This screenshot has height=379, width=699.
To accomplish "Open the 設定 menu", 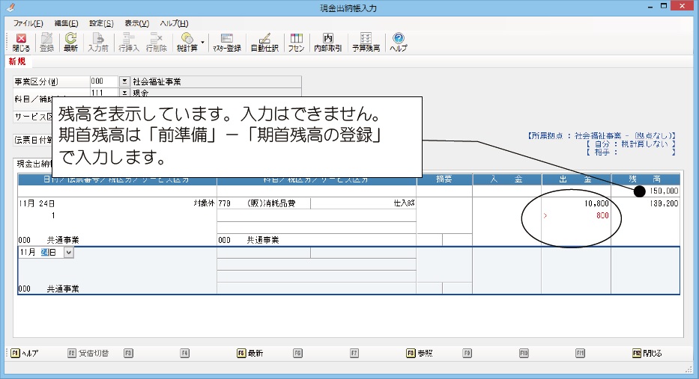I will coord(101,23).
